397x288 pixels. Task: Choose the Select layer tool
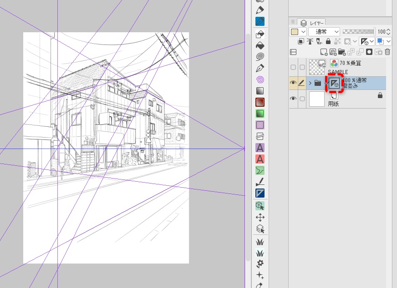point(260,228)
